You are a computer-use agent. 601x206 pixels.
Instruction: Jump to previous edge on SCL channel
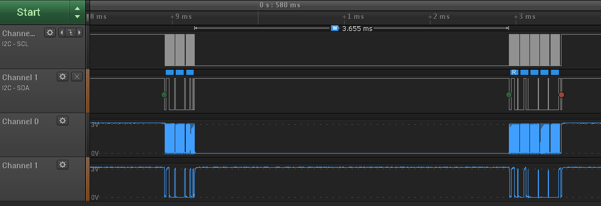[x=62, y=32]
